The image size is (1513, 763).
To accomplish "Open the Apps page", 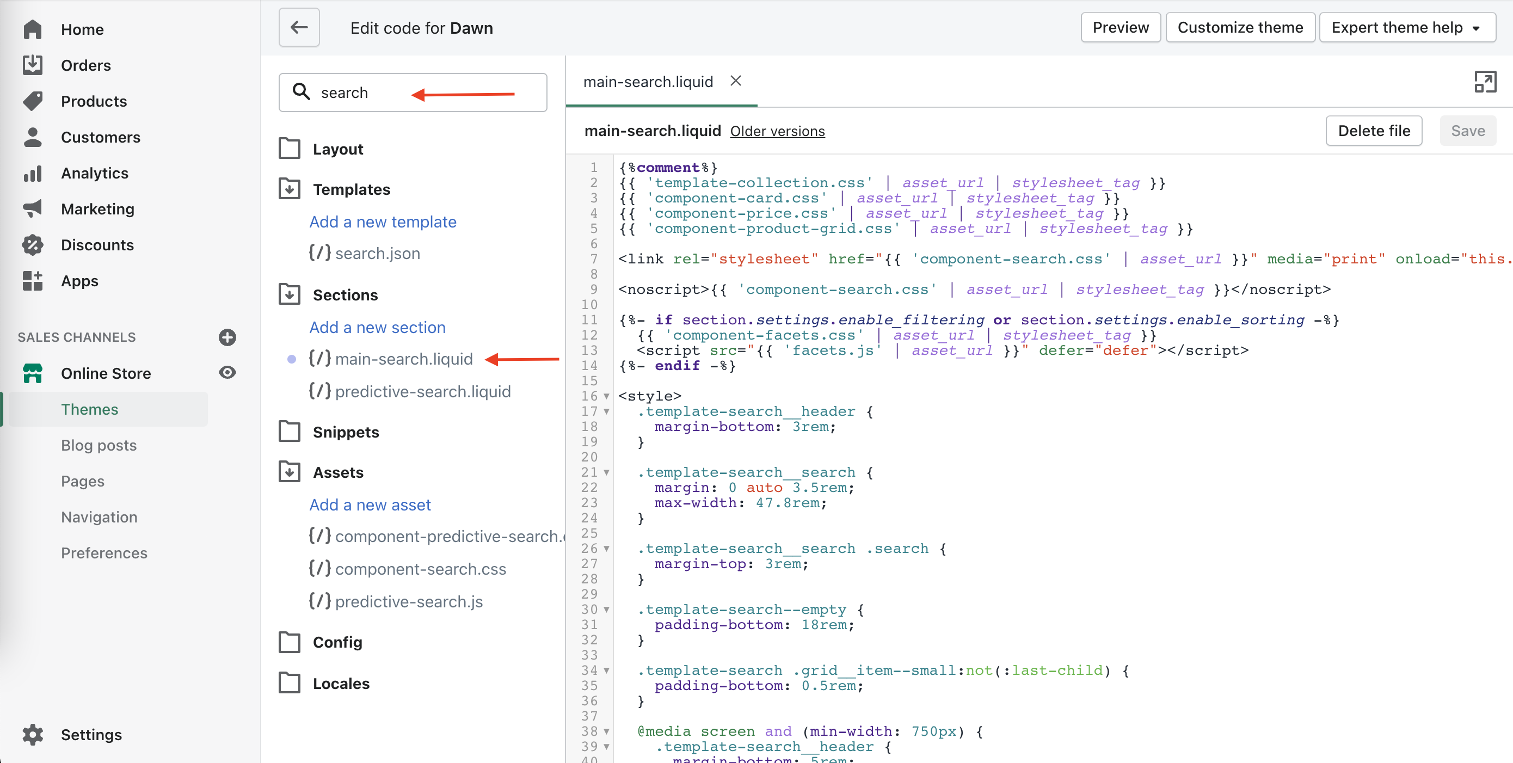I will (x=79, y=281).
